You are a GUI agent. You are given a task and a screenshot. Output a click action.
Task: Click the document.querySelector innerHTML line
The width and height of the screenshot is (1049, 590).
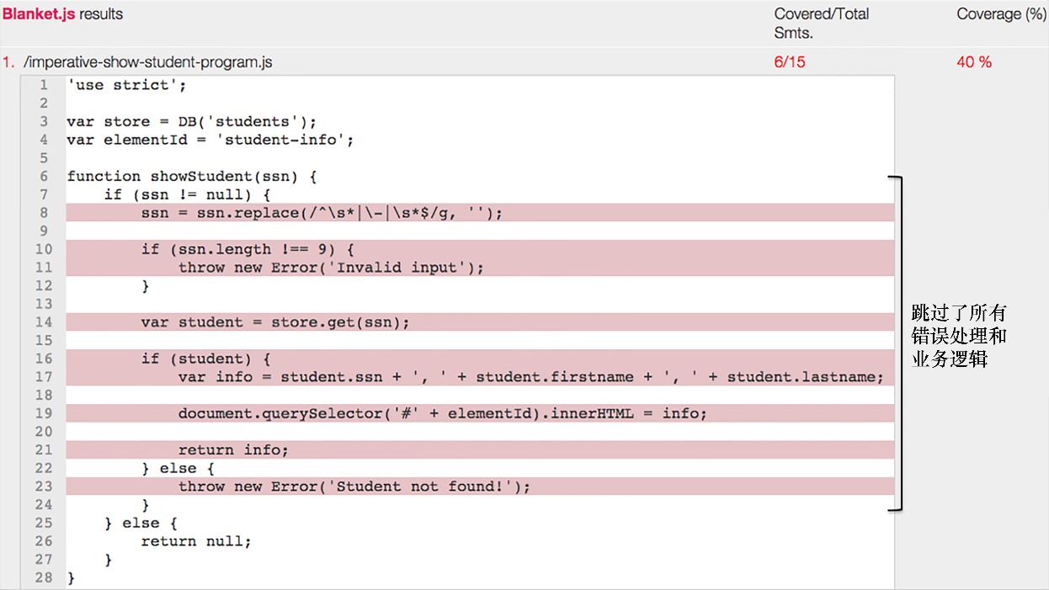442,413
